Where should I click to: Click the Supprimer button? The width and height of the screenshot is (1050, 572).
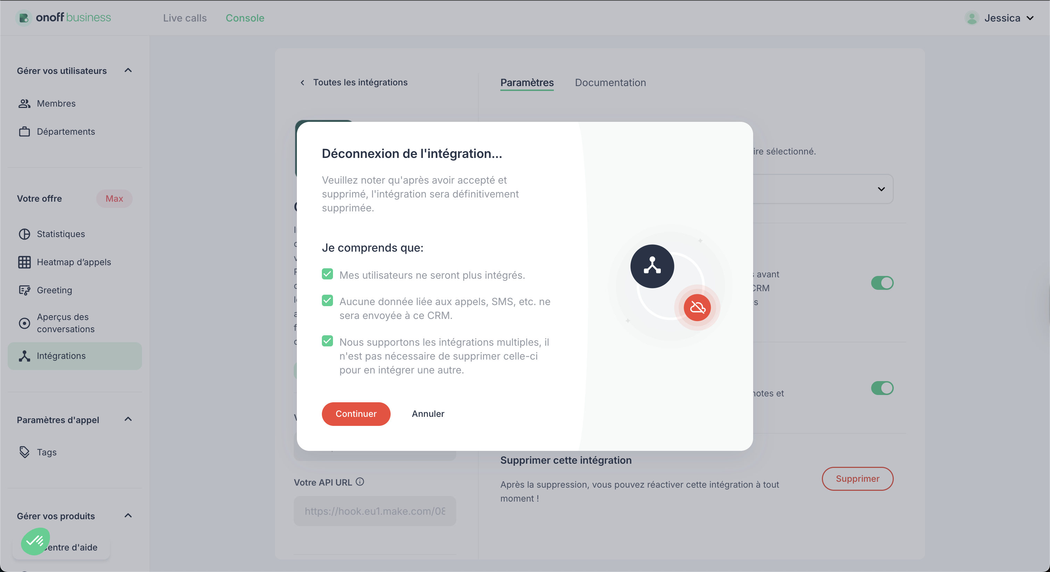(x=857, y=479)
